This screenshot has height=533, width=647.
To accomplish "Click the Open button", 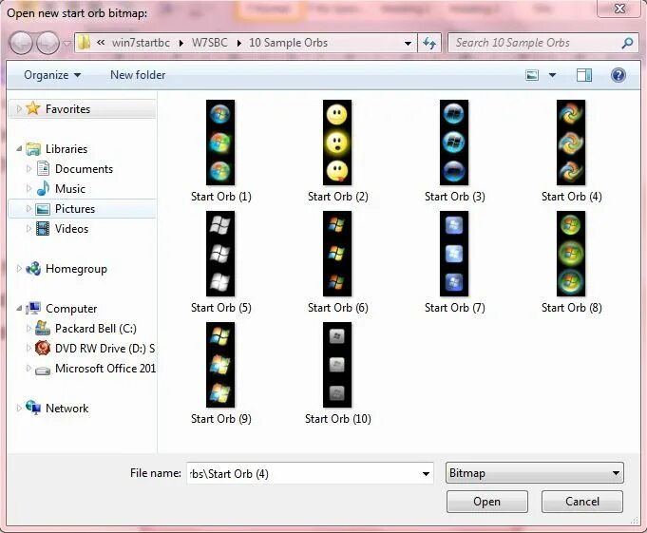I will (486, 502).
